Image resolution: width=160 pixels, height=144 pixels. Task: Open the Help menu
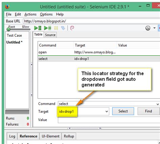[x=60, y=14]
